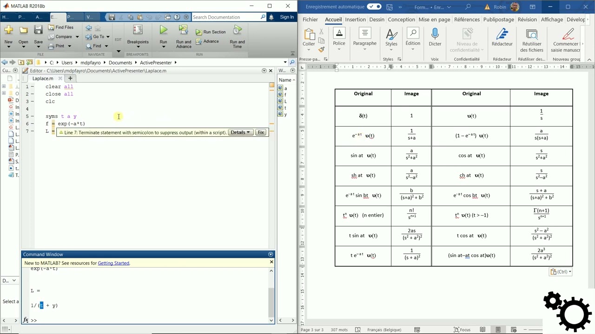
Task: Switch to the Mise en page tab
Action: (x=434, y=19)
